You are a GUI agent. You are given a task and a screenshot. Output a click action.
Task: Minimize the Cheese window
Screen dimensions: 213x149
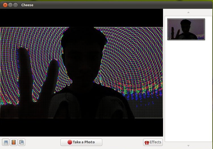(x=10, y=5)
